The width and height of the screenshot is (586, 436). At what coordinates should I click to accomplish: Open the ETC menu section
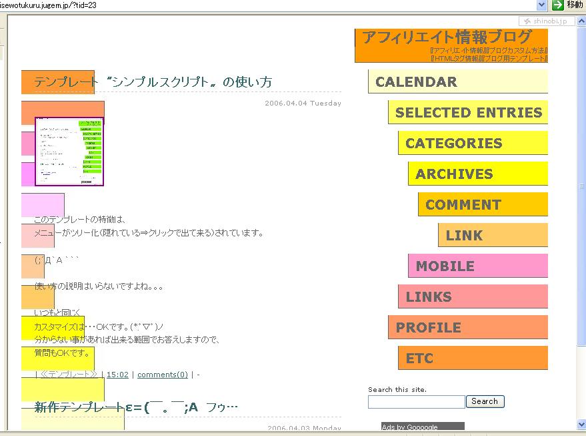coord(473,357)
